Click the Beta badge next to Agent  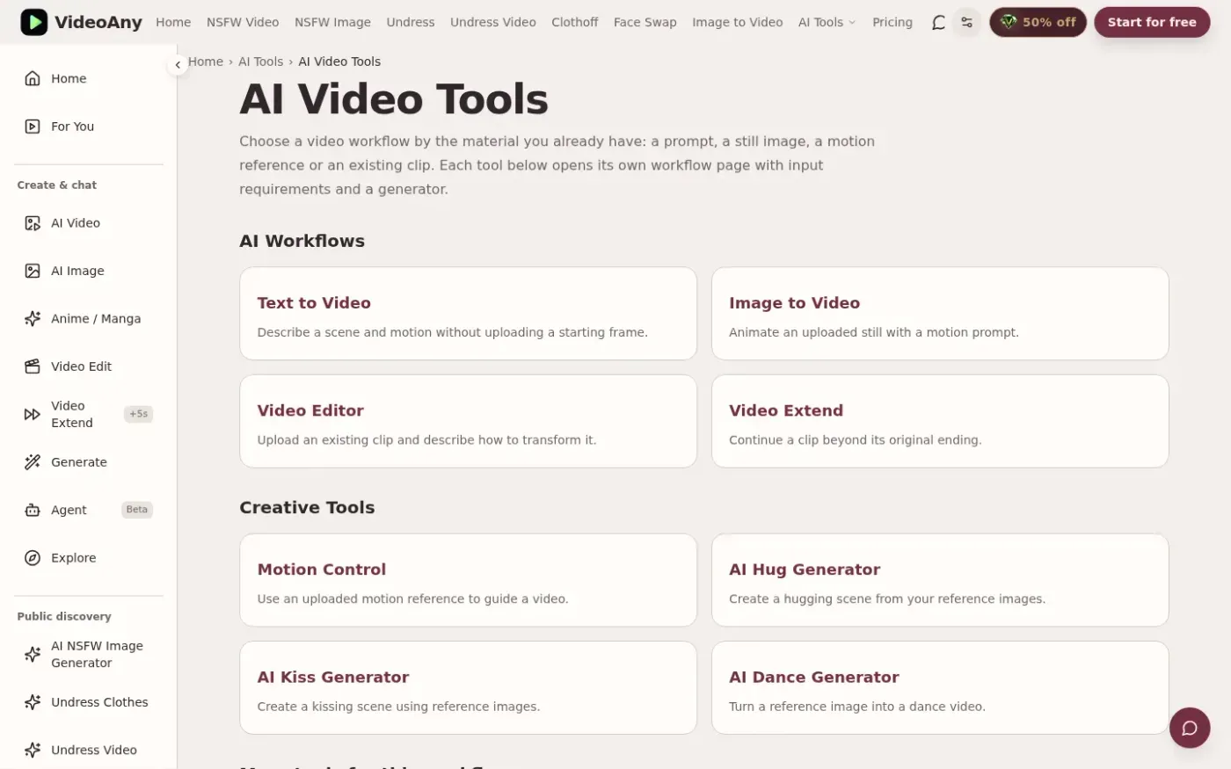137,510
